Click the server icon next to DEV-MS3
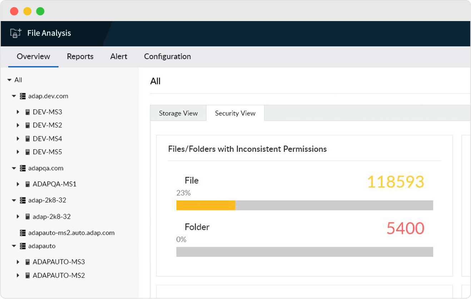The image size is (471, 299). click(x=28, y=112)
